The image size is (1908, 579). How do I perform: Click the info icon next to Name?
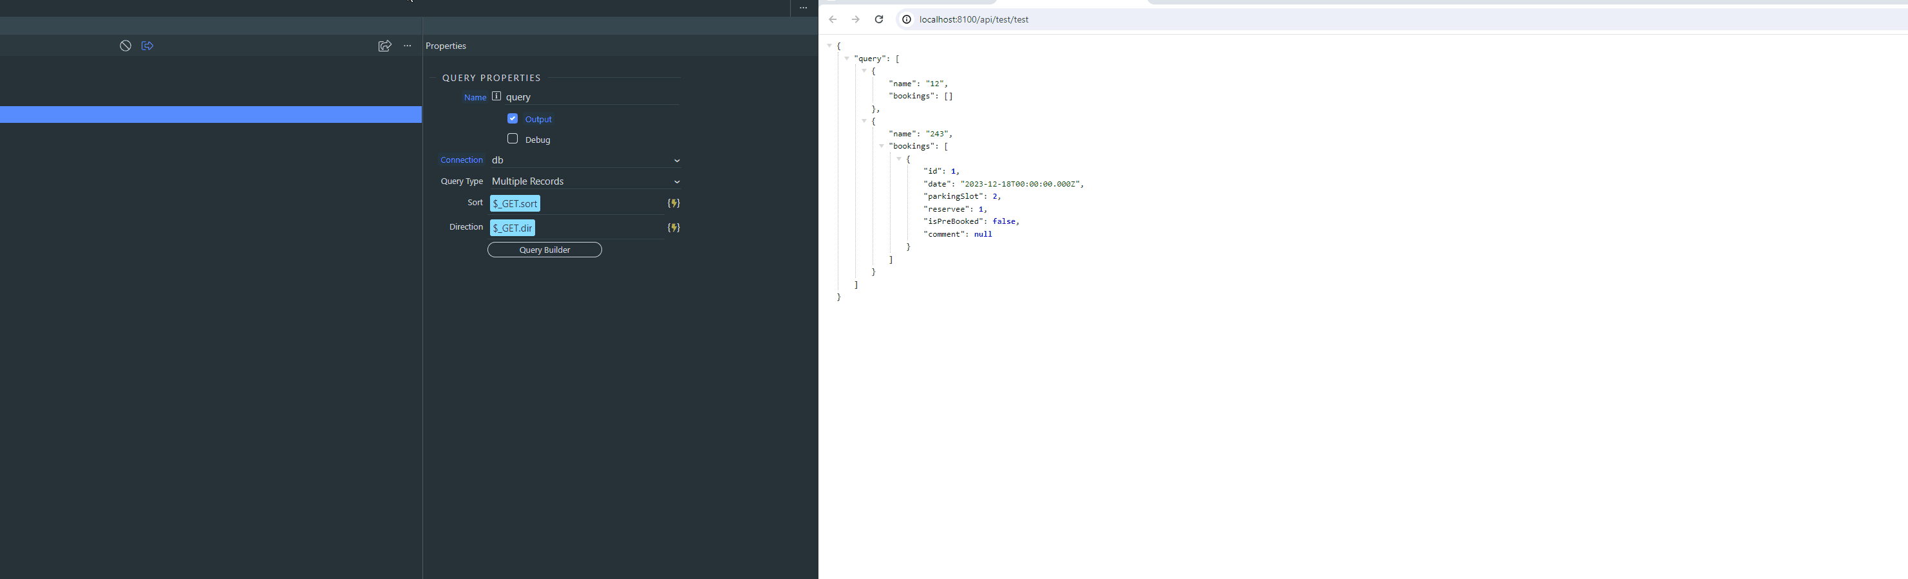pos(496,96)
